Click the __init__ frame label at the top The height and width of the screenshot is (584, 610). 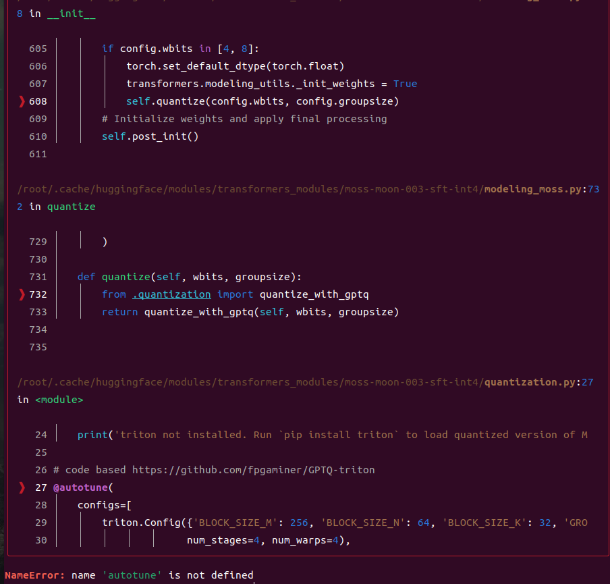[73, 14]
